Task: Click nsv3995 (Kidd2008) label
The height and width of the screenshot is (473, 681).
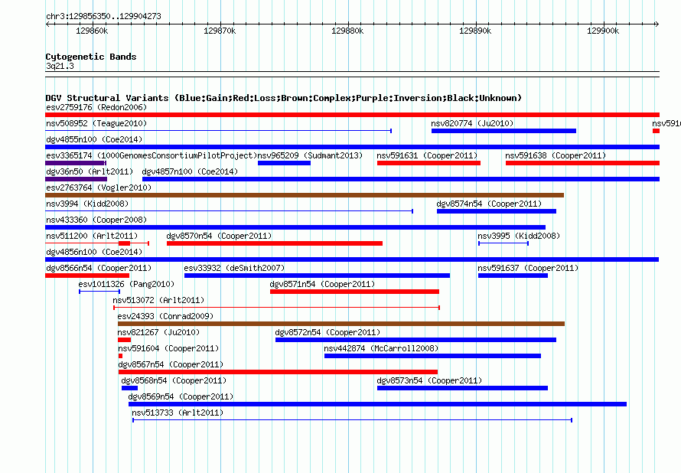Action: (519, 236)
